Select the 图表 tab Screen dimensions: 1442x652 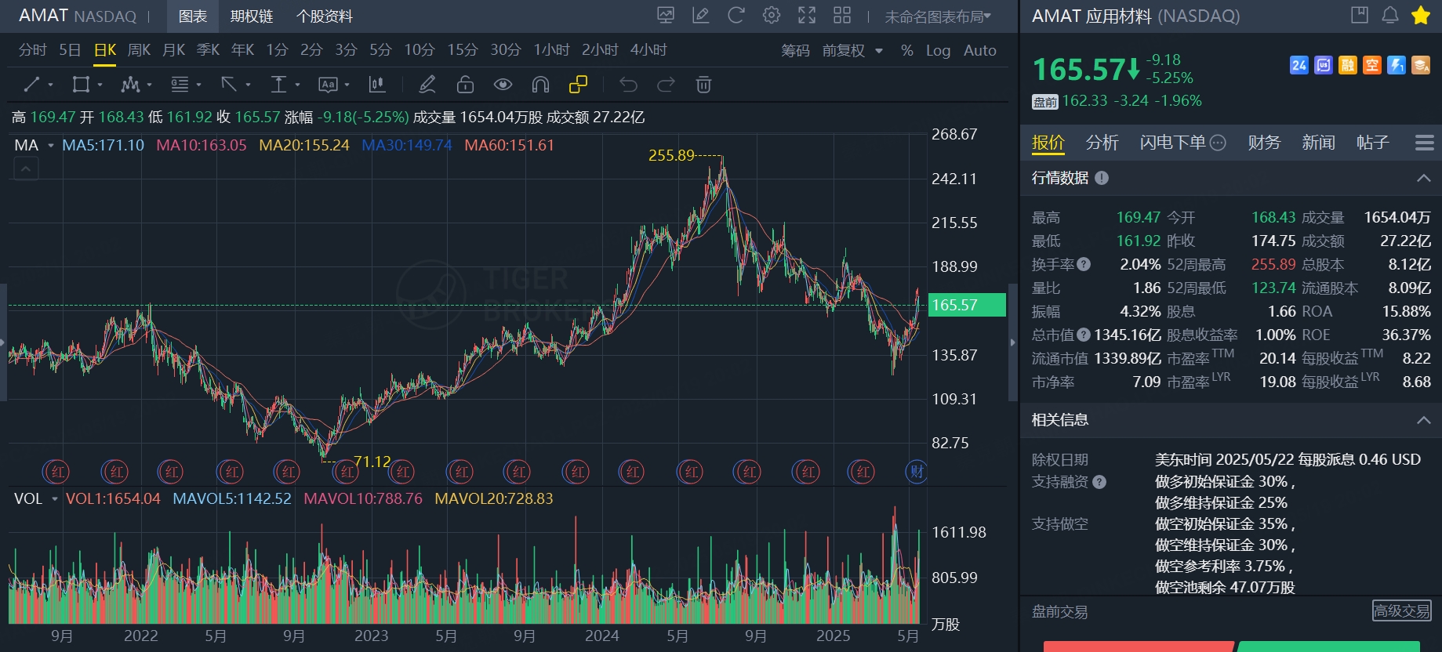[193, 16]
